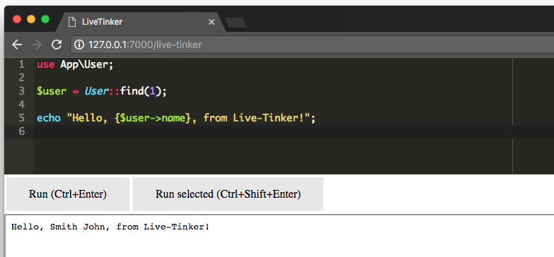554x257 pixels.
Task: Click '{$user->name}' inside the string
Action: coord(152,119)
